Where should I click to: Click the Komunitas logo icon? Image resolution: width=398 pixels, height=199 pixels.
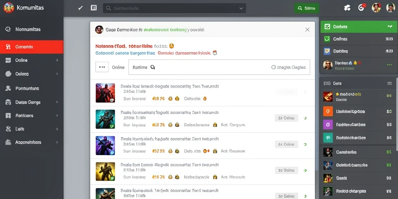(x=9, y=8)
